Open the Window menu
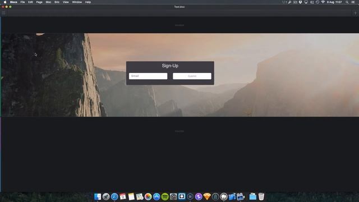The height and width of the screenshot is (202, 359). pos(77,2)
